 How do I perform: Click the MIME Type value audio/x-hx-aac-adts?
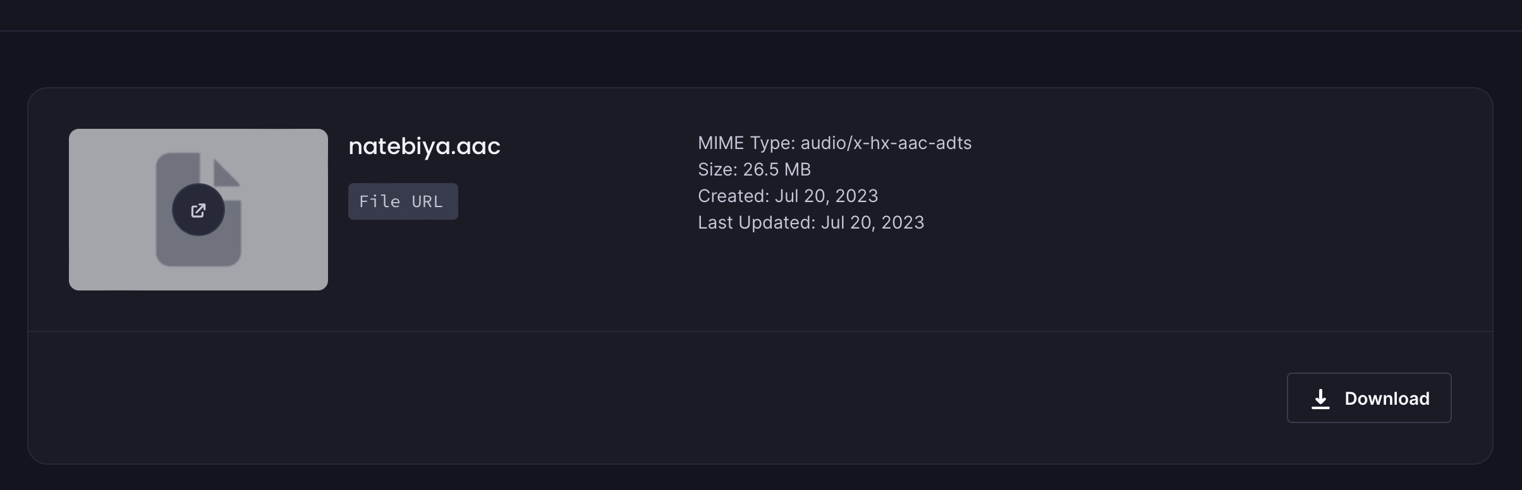pos(886,143)
